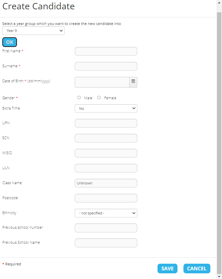
Task: Select the Female gender option
Action: (99, 98)
